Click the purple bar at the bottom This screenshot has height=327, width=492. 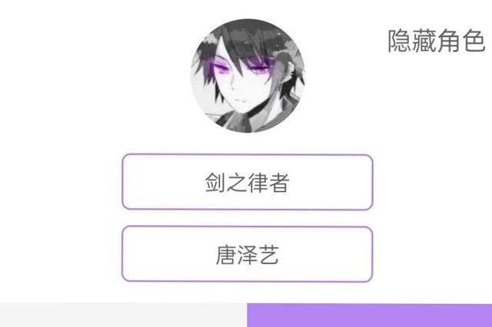[369, 315]
